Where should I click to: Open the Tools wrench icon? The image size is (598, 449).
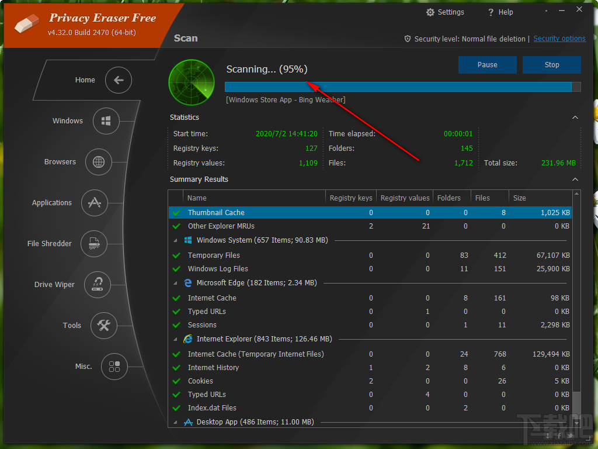pyautogui.click(x=104, y=325)
